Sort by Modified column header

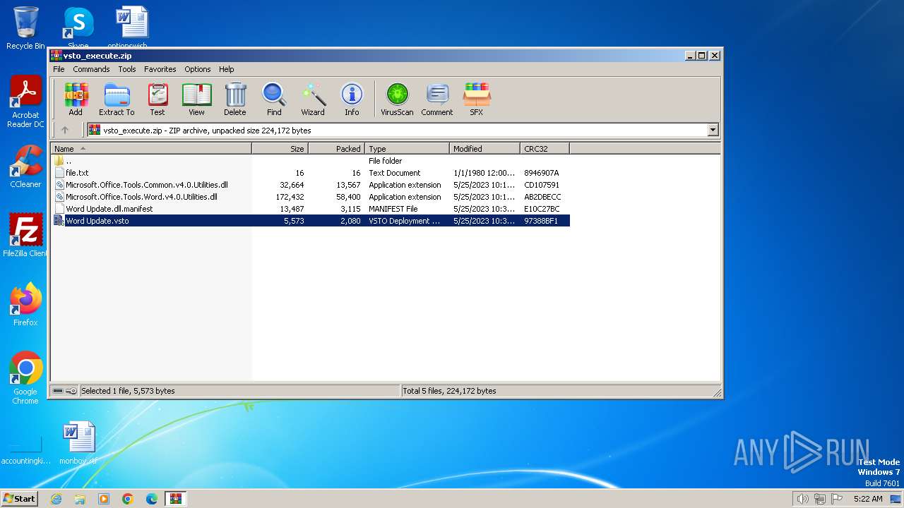pos(484,149)
